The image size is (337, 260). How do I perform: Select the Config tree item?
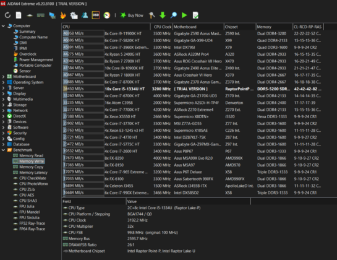(x=19, y=139)
